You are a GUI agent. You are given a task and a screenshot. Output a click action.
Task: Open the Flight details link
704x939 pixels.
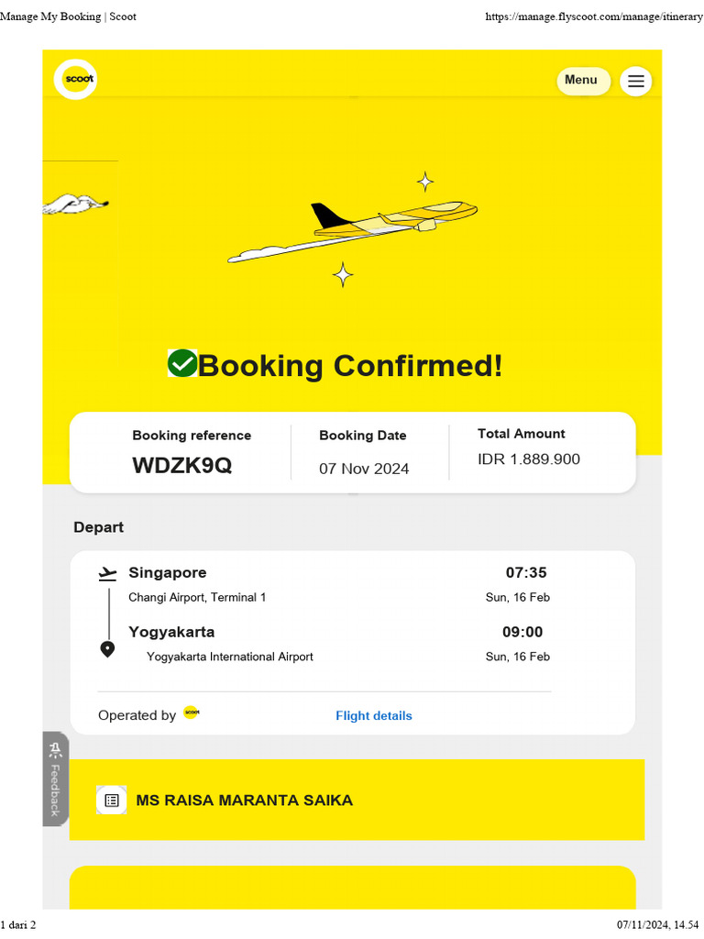click(x=373, y=715)
